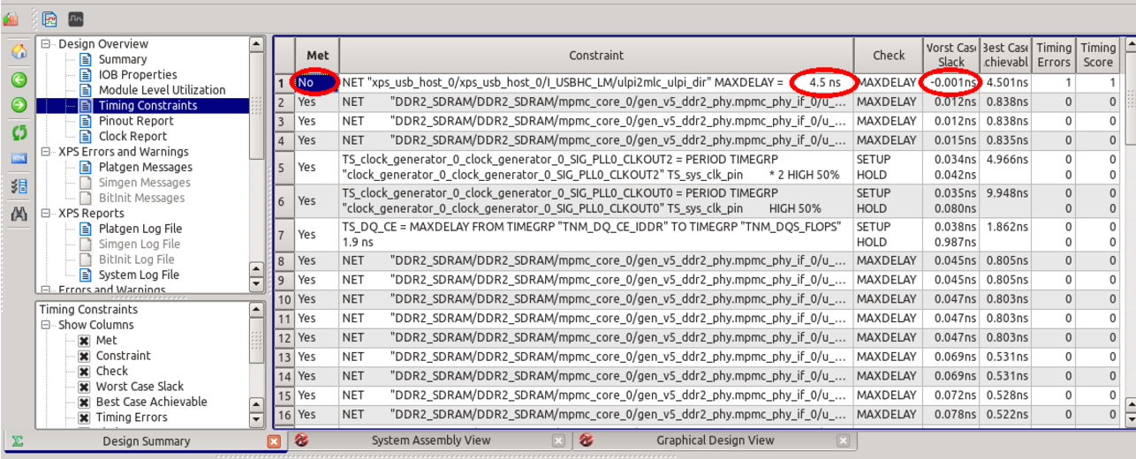Click the waveform icon in top toolbar

point(76,18)
